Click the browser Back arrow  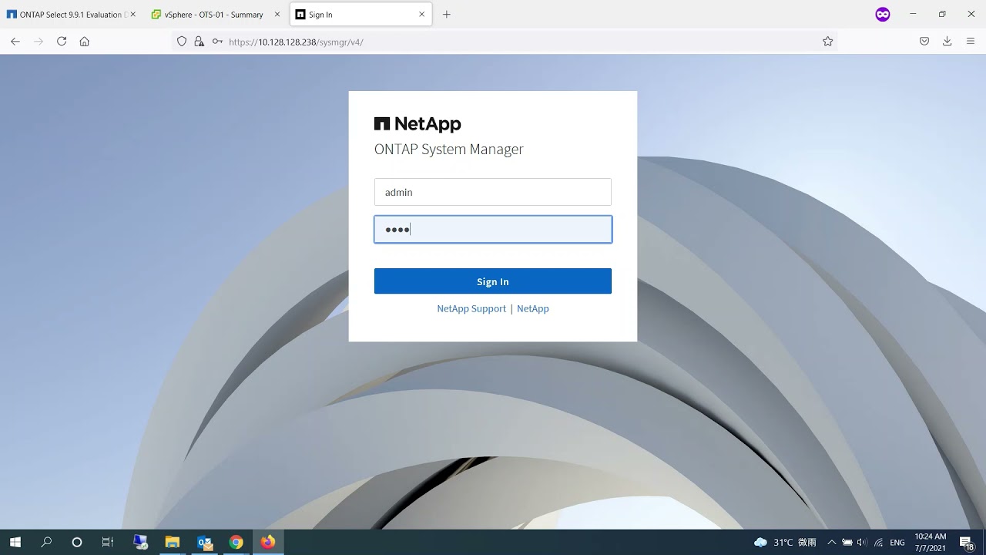15,42
